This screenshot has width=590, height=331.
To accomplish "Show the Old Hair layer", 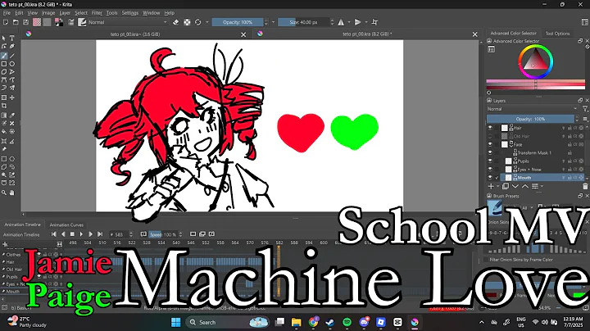I will click(x=490, y=136).
